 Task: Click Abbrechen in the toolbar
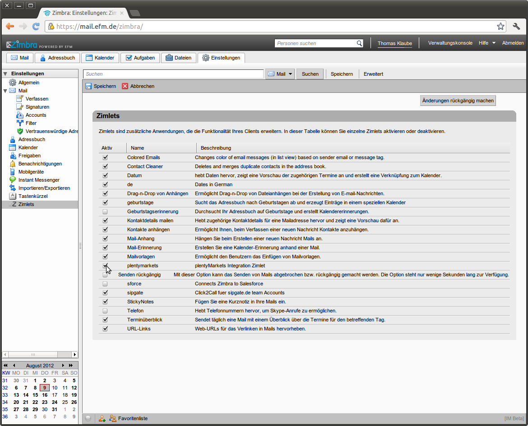coord(139,86)
